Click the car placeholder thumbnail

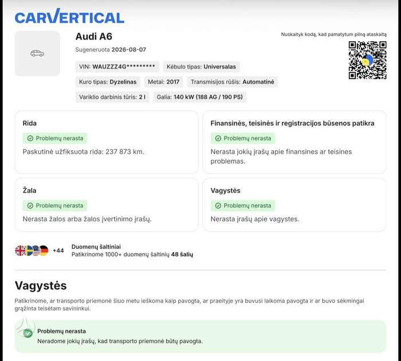[37, 53]
